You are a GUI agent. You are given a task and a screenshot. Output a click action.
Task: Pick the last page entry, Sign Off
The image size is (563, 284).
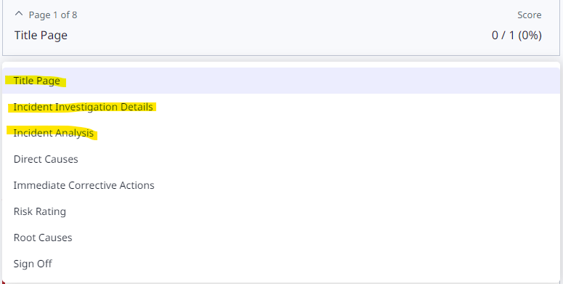[x=281, y=264]
